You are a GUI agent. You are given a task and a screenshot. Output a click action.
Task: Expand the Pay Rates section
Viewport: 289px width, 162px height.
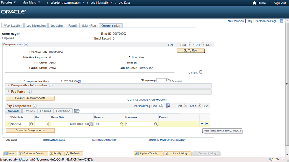[x=8, y=91]
